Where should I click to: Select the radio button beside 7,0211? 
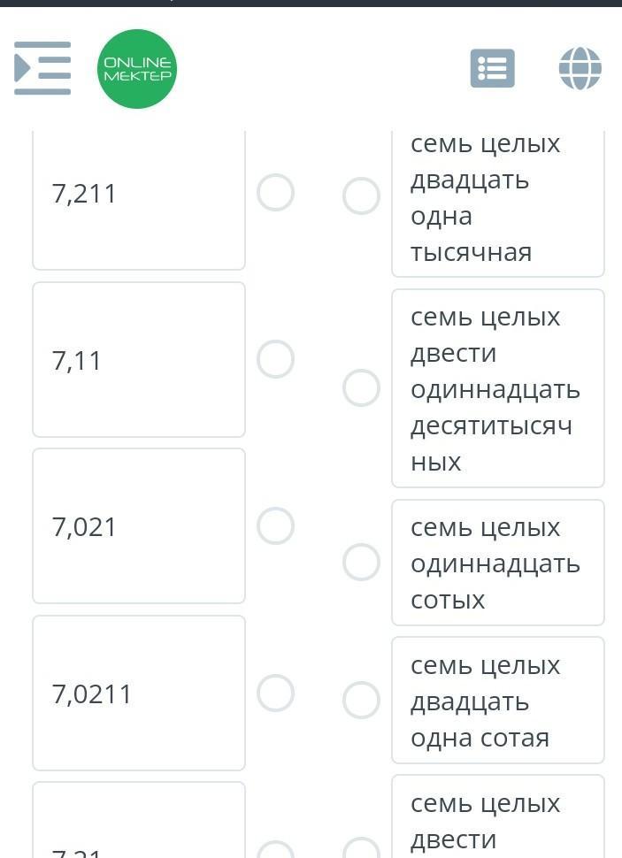(275, 693)
